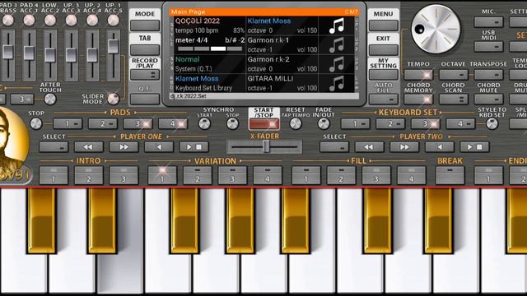Click the RECORD/PLAY button
This screenshot has width=527, height=296.
pos(145,75)
